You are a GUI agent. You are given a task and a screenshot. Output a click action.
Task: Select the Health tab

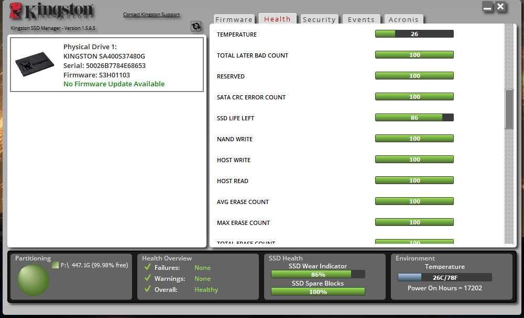(277, 19)
